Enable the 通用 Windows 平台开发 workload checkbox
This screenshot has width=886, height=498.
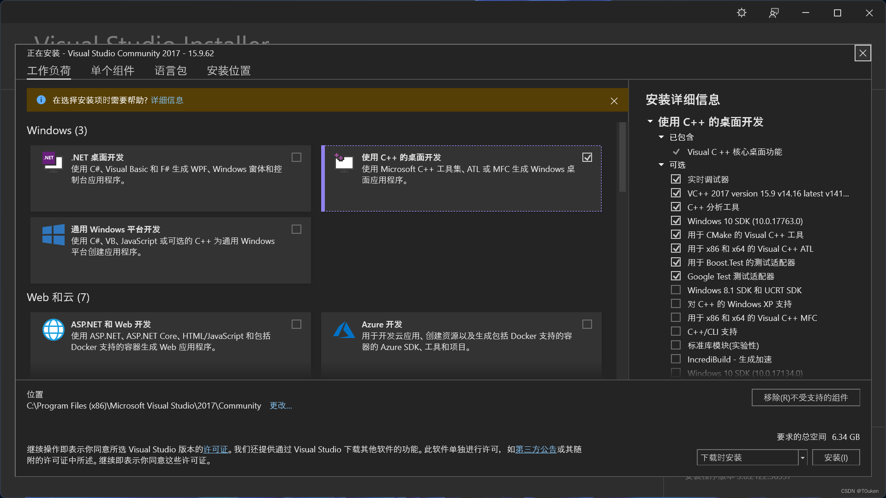(x=296, y=229)
